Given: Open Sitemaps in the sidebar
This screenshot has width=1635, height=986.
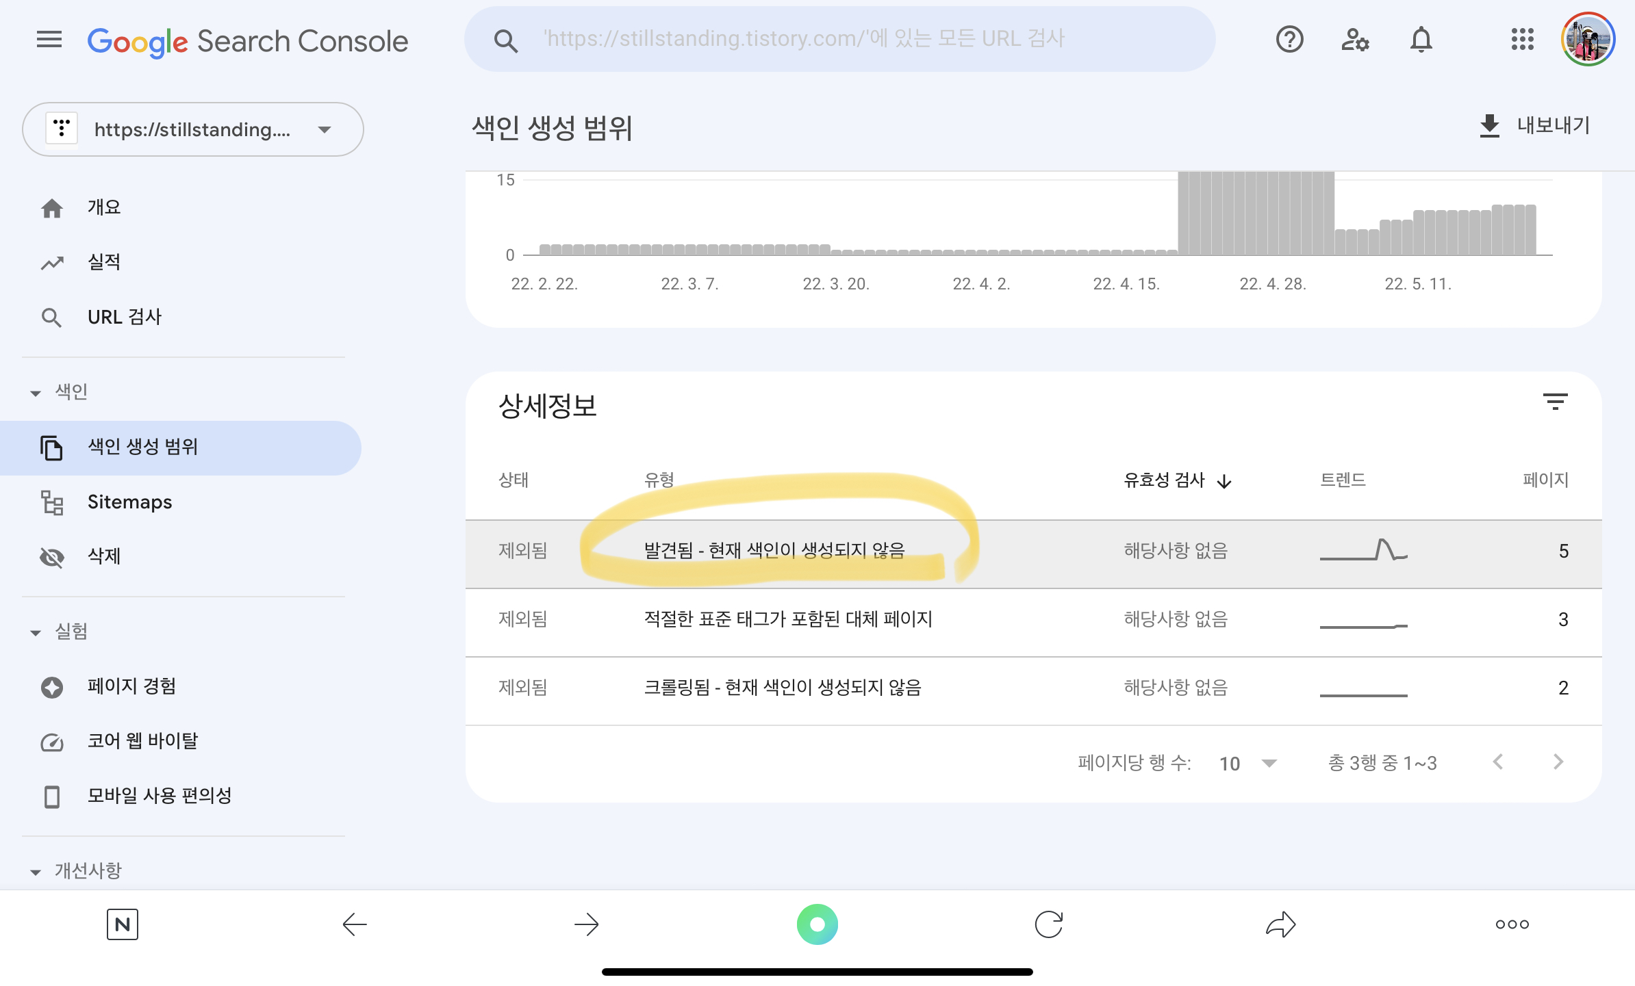Looking at the screenshot, I should (x=129, y=502).
